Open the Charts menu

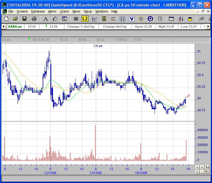pos(64,11)
